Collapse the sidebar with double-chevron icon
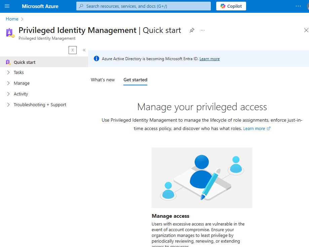Screen dimensions: 309x247 pyautogui.click(x=84, y=50)
